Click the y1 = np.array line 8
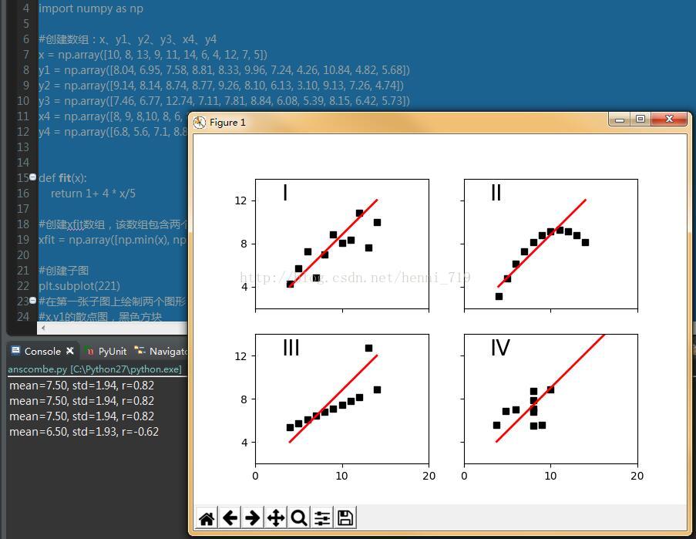 (x=224, y=70)
